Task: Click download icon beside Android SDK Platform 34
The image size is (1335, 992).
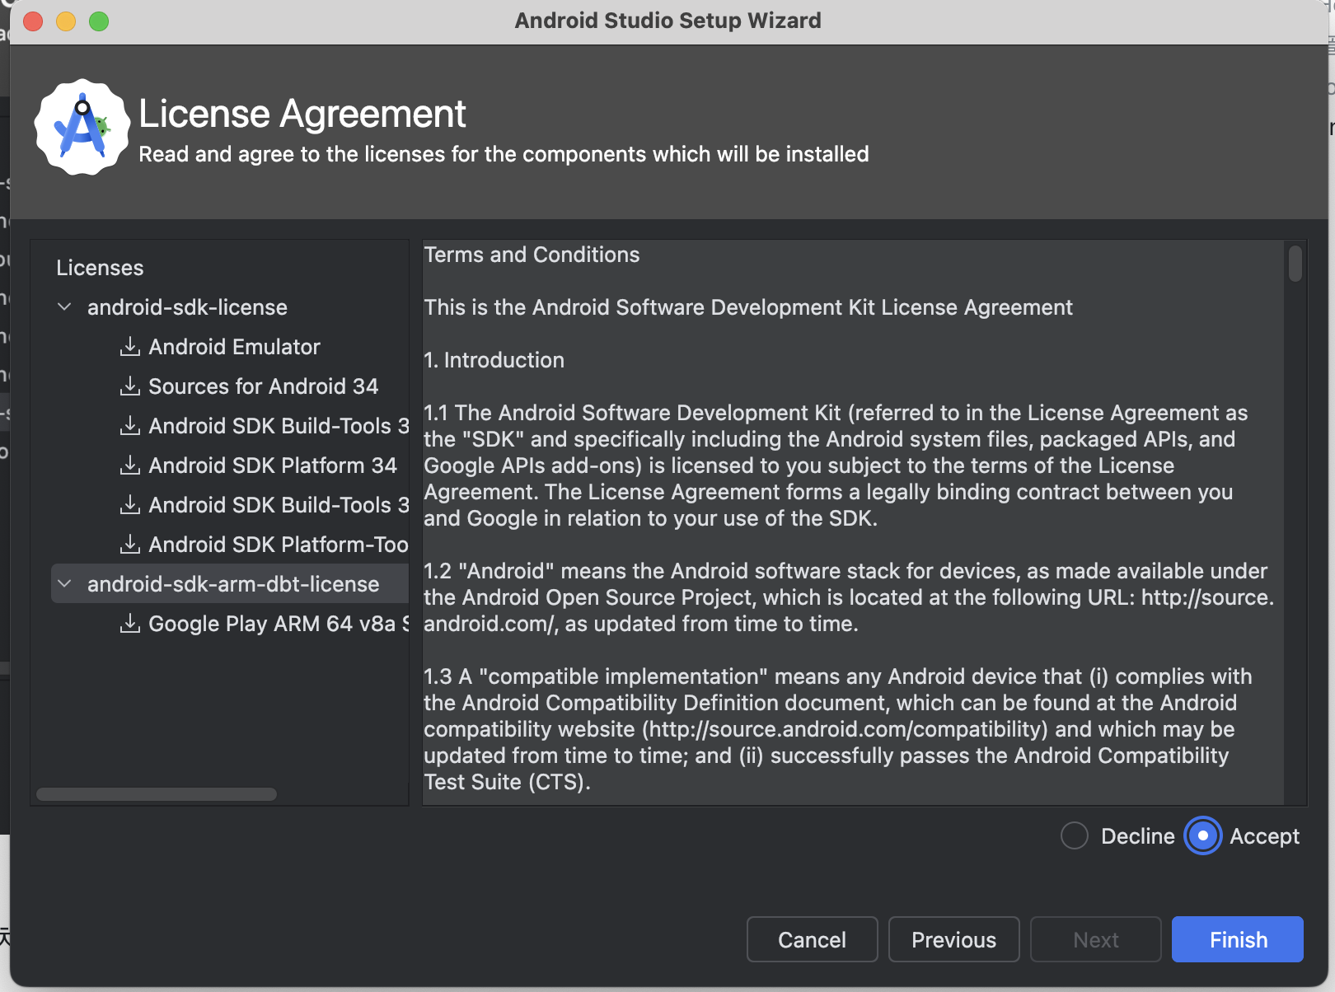Action: pyautogui.click(x=130, y=466)
